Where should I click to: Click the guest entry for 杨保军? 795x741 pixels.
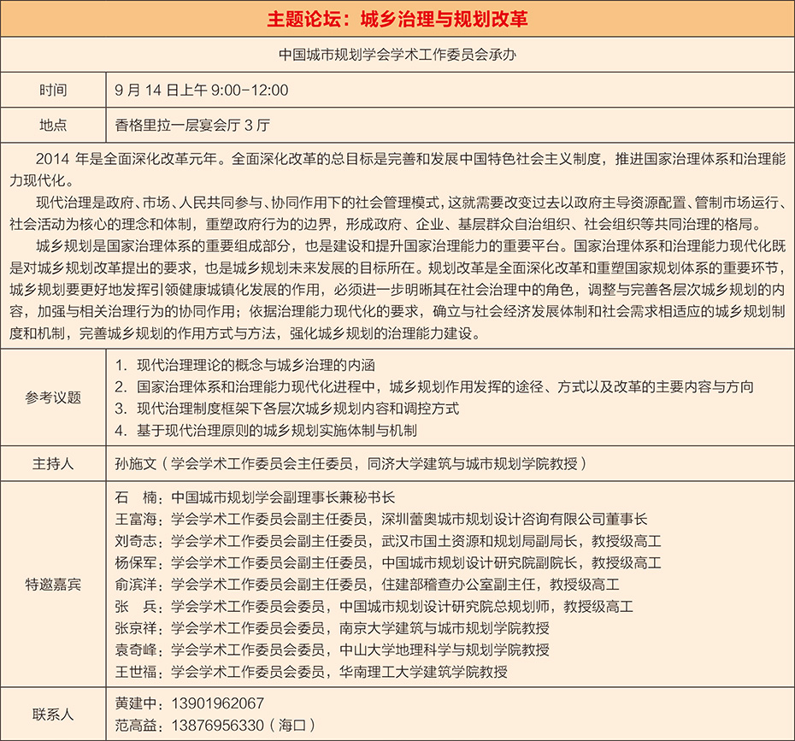click(387, 562)
